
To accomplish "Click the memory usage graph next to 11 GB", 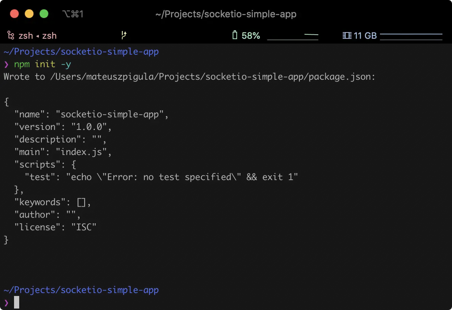I will tap(411, 36).
